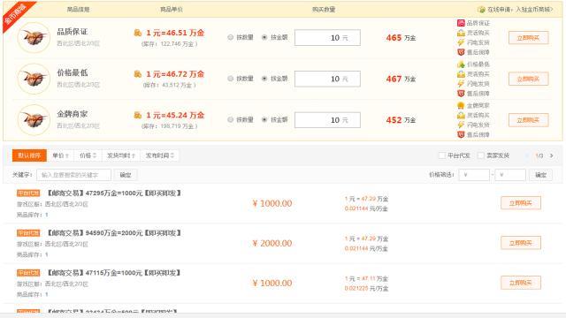566x318 pixels.
Task: Check the 平台代售 filter checkbox
Action: 442,155
